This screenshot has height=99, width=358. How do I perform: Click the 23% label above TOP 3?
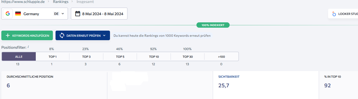(x=85, y=49)
